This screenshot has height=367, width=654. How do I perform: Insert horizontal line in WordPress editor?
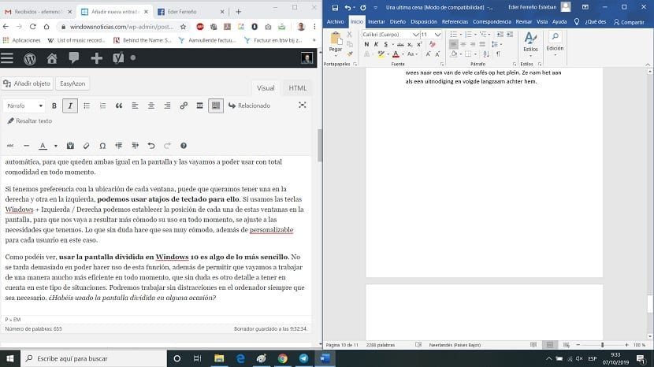tap(26, 146)
